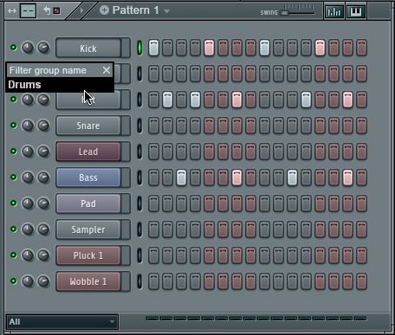Image resolution: width=395 pixels, height=335 pixels.
Task: Mute the Bass channel green LED
Action: (13, 177)
